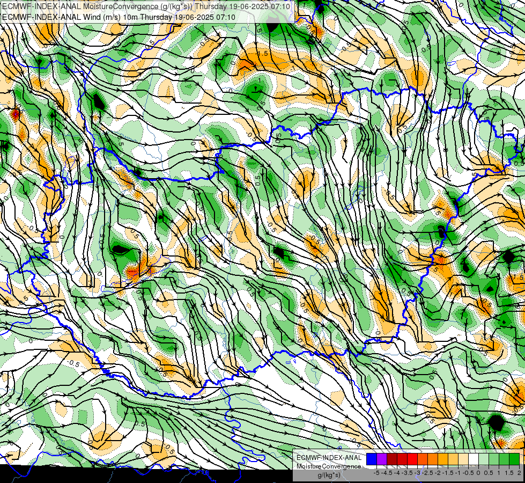Select the red-orange legend swatch above -3 to -2.5
Viewport: 525px width, 483px height.
423,459
